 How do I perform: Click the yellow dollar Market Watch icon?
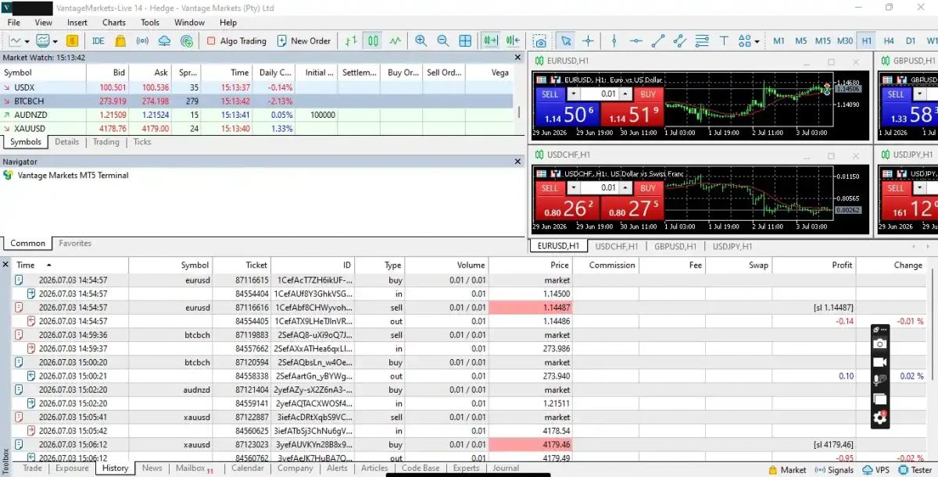click(x=72, y=41)
